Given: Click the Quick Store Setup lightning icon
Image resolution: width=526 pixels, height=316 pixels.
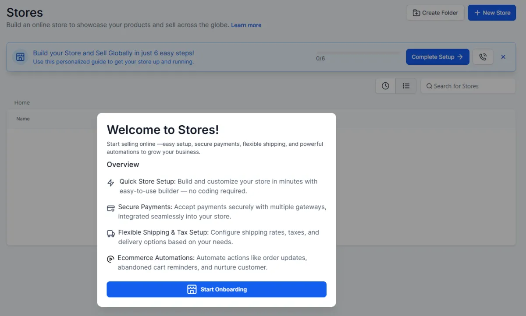Looking at the screenshot, I should (111, 183).
